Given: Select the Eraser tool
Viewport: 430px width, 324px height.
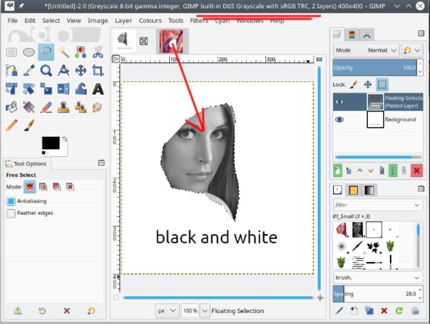Looking at the screenshot, I should coord(46,107).
